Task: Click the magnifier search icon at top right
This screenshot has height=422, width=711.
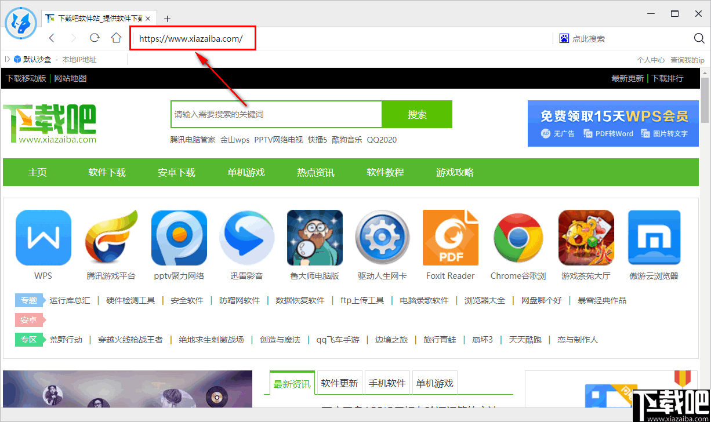Action: (x=698, y=38)
